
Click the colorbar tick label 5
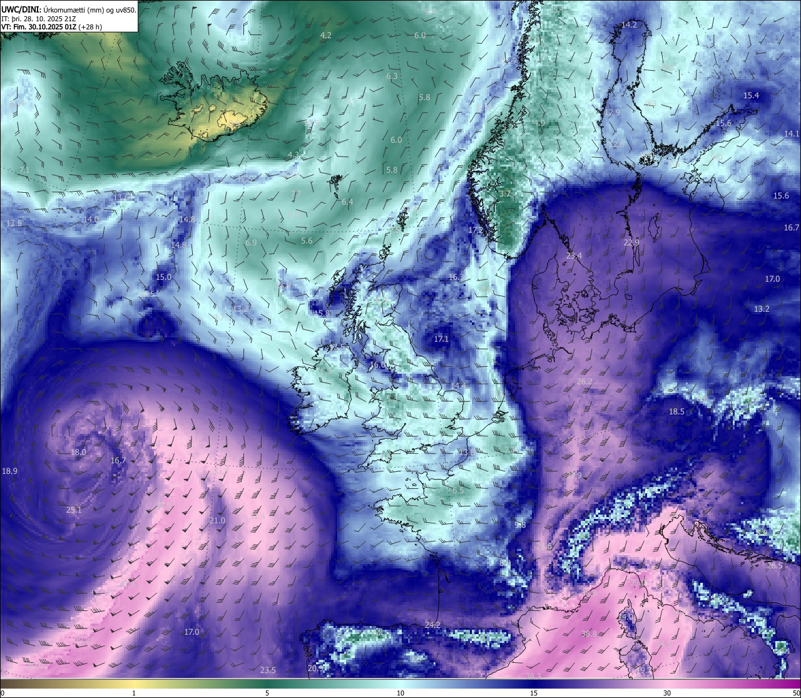click(267, 693)
